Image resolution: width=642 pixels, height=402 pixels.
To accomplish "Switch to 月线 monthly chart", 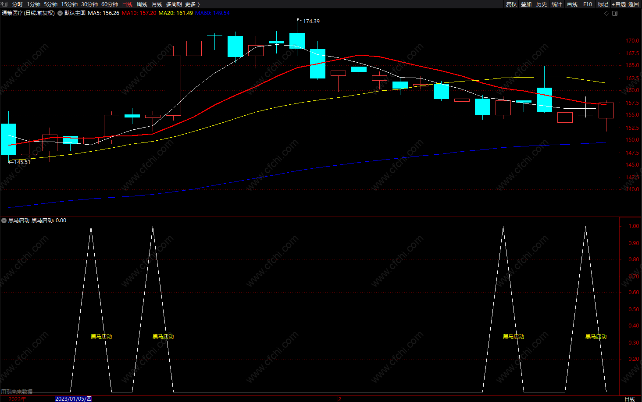I will [157, 4].
